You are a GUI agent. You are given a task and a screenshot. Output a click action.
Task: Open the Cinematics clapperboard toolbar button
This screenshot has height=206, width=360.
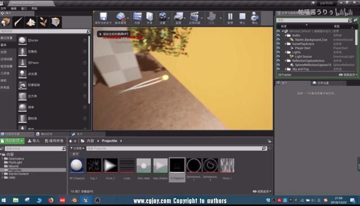click(x=194, y=18)
